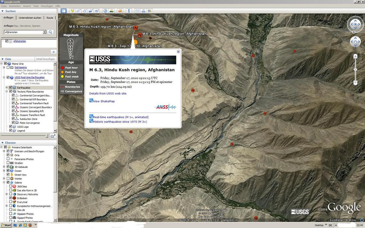Collapse the Galerie tree node
Image resolution: width=365 pixels, height=228 pixels.
[x=4, y=183]
